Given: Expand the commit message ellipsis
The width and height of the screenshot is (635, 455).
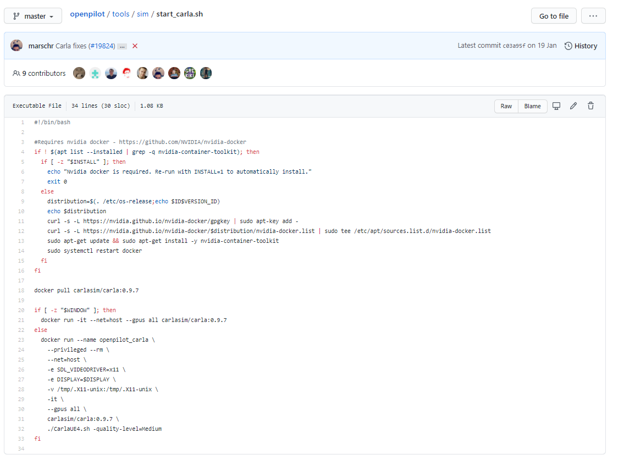Looking at the screenshot, I should tap(122, 46).
